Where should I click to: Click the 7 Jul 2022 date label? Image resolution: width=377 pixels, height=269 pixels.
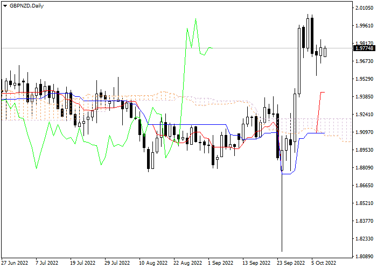click(47, 263)
